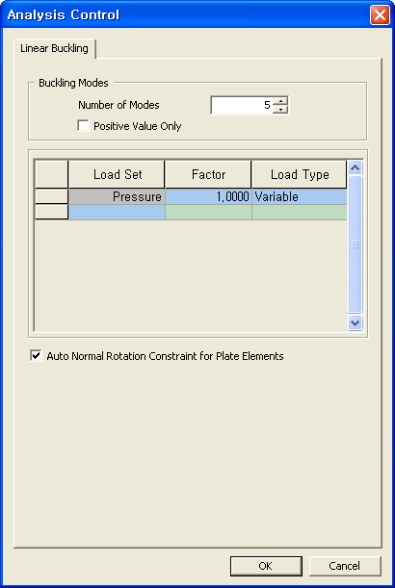Open the Variable load type cell dropdown
This screenshot has height=588, width=395.
point(300,196)
